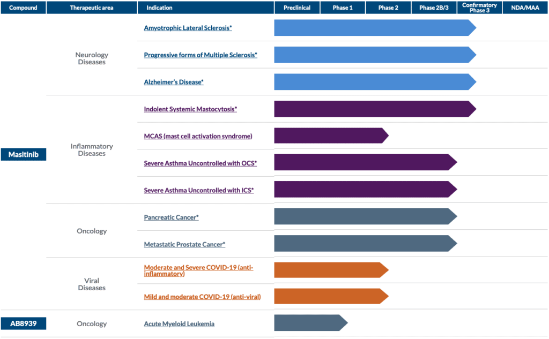Viewport: 549px width, 339px height.
Task: Select the Preclinical column header
Action: click(297, 7)
